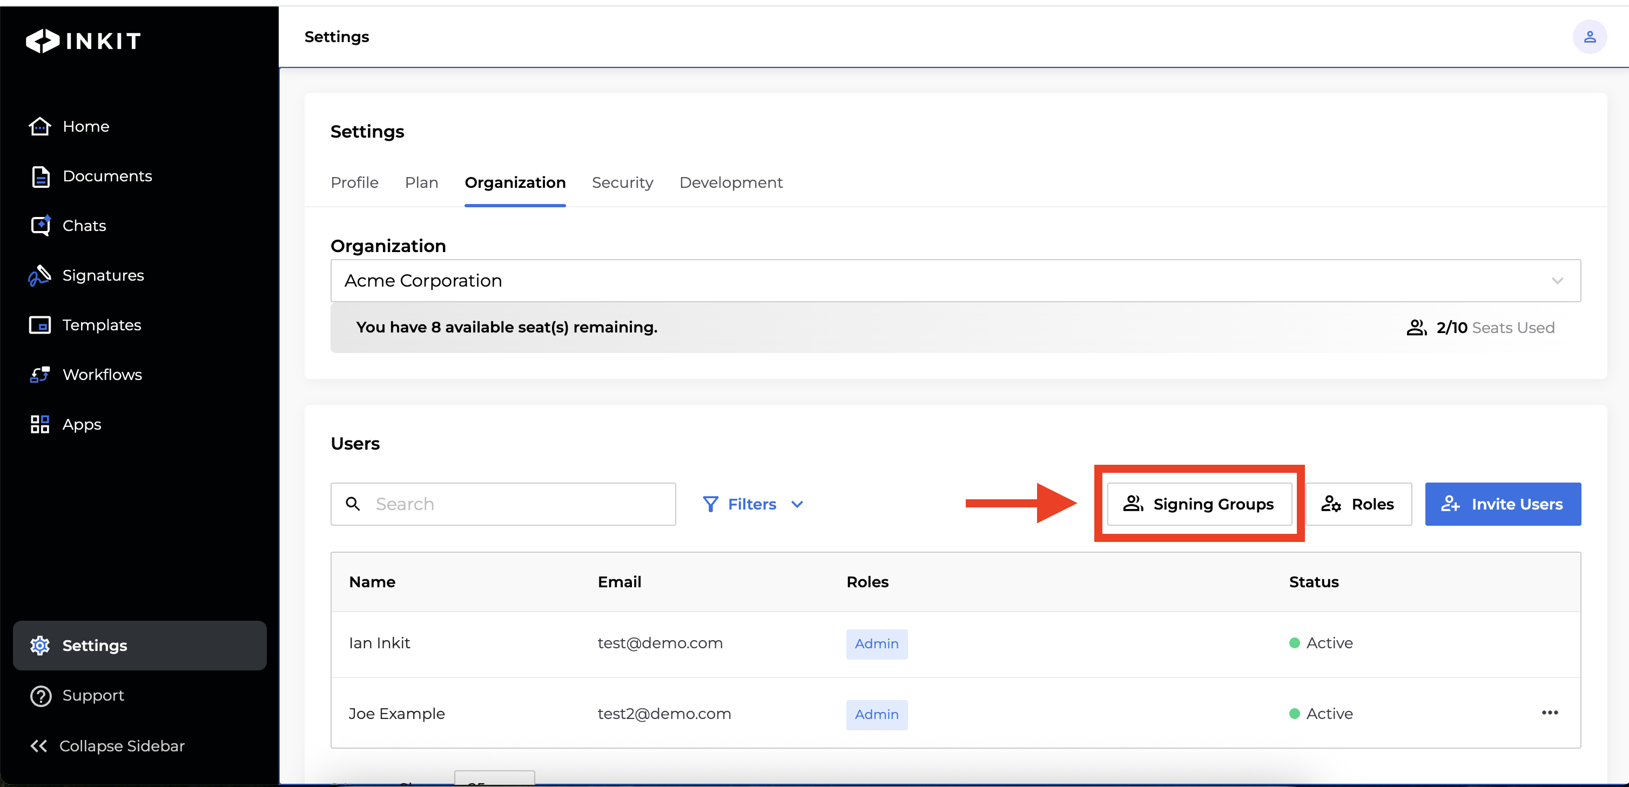Image resolution: width=1629 pixels, height=787 pixels.
Task: Select the Settings sidebar item
Action: point(140,646)
